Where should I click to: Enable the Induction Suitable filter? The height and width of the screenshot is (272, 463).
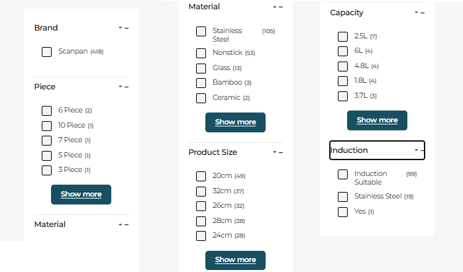[x=342, y=174]
